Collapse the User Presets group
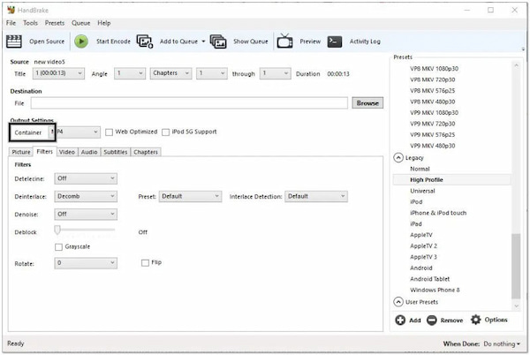Viewport: 530px width, 355px height. coord(398,302)
